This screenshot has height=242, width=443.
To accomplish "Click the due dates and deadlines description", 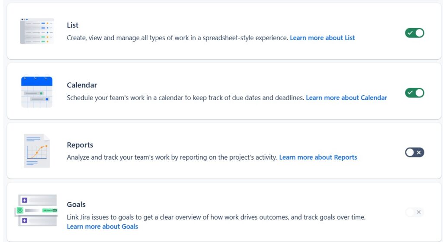I will (185, 98).
